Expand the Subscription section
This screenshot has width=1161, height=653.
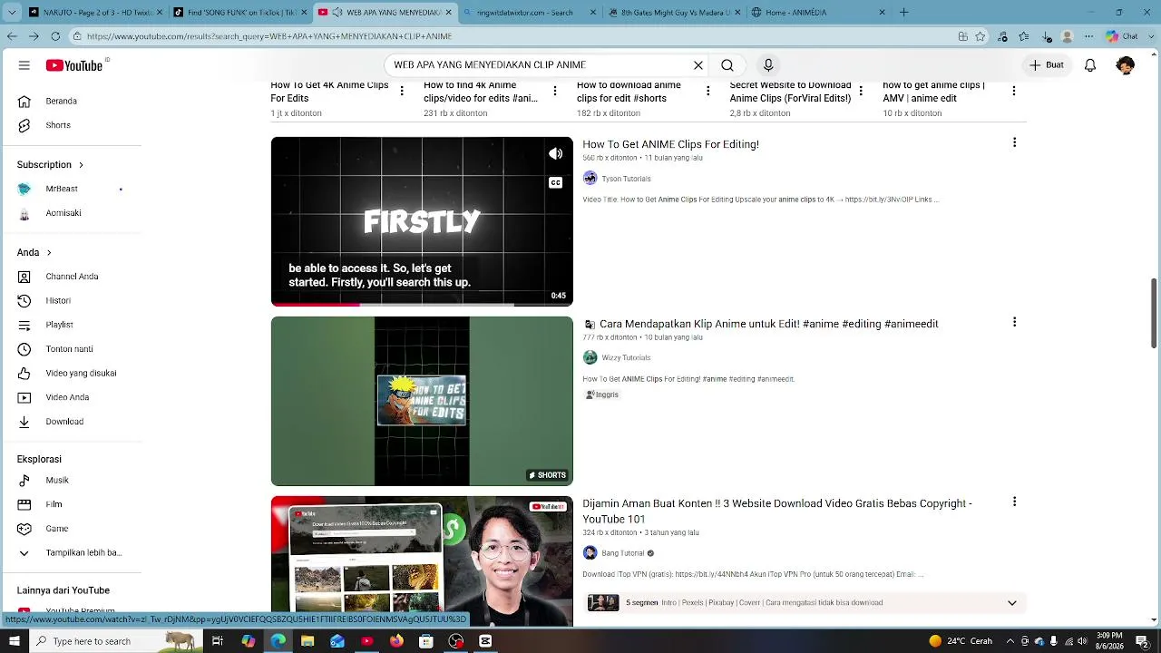(51, 164)
